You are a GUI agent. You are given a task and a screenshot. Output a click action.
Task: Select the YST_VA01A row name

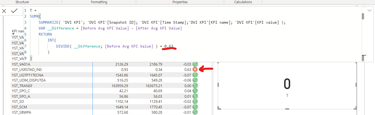pyautogui.click(x=21, y=64)
